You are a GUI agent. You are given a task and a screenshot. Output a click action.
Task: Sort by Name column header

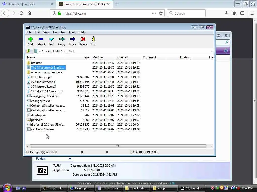46,57
